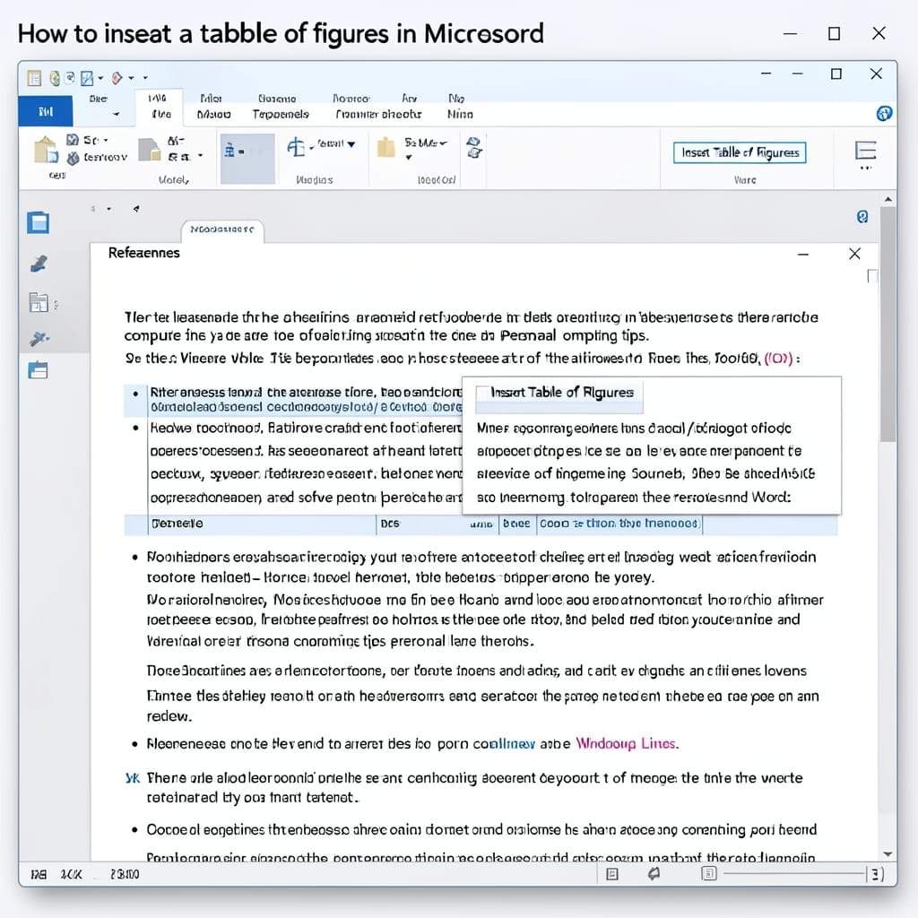Screen dimensions: 918x918
Task: Follow the blue 'coallinev' link in the bullet
Action: pos(504,743)
